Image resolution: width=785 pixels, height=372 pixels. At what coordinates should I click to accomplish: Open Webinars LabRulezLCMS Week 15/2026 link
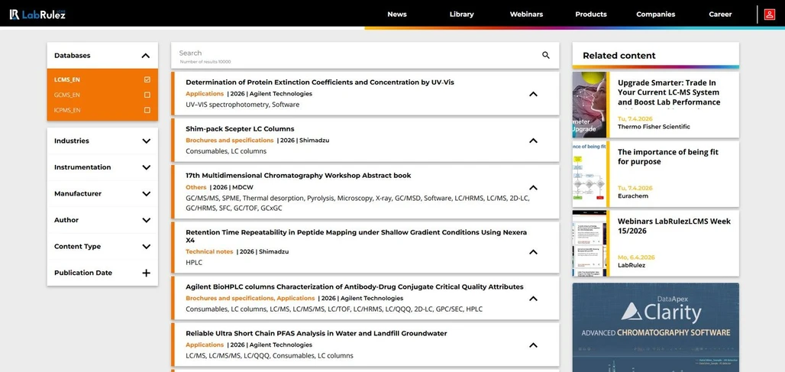674,226
